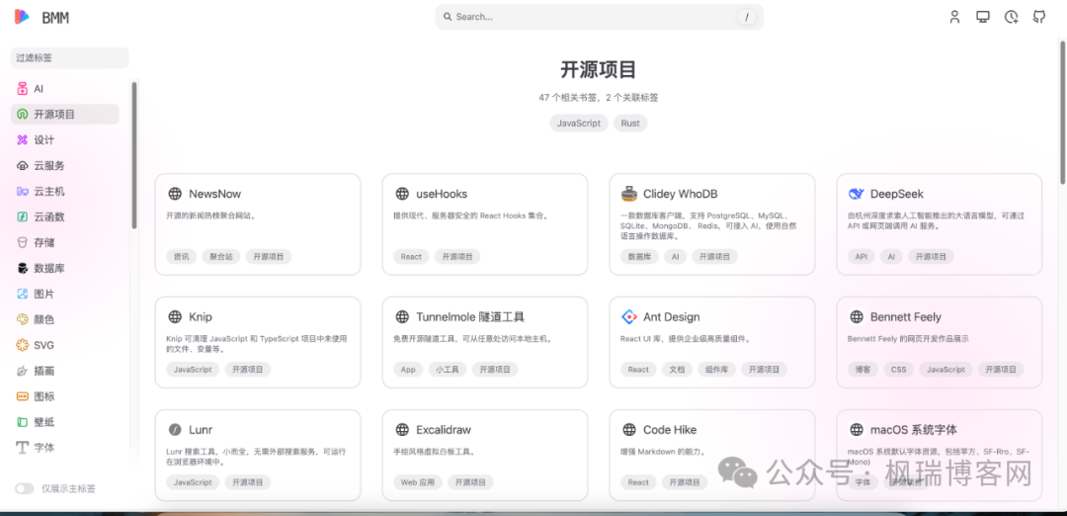Toggle the 仅展示主标签 switch
The width and height of the screenshot is (1067, 516).
tap(25, 488)
